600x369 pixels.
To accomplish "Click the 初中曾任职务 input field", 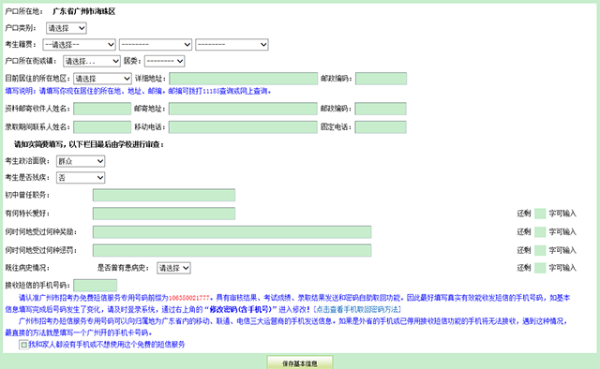I will tap(164, 195).
